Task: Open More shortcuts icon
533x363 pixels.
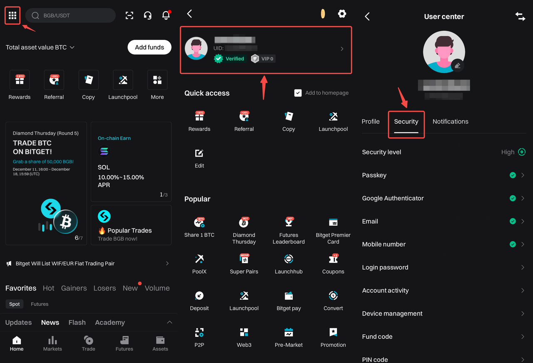Action: [157, 80]
